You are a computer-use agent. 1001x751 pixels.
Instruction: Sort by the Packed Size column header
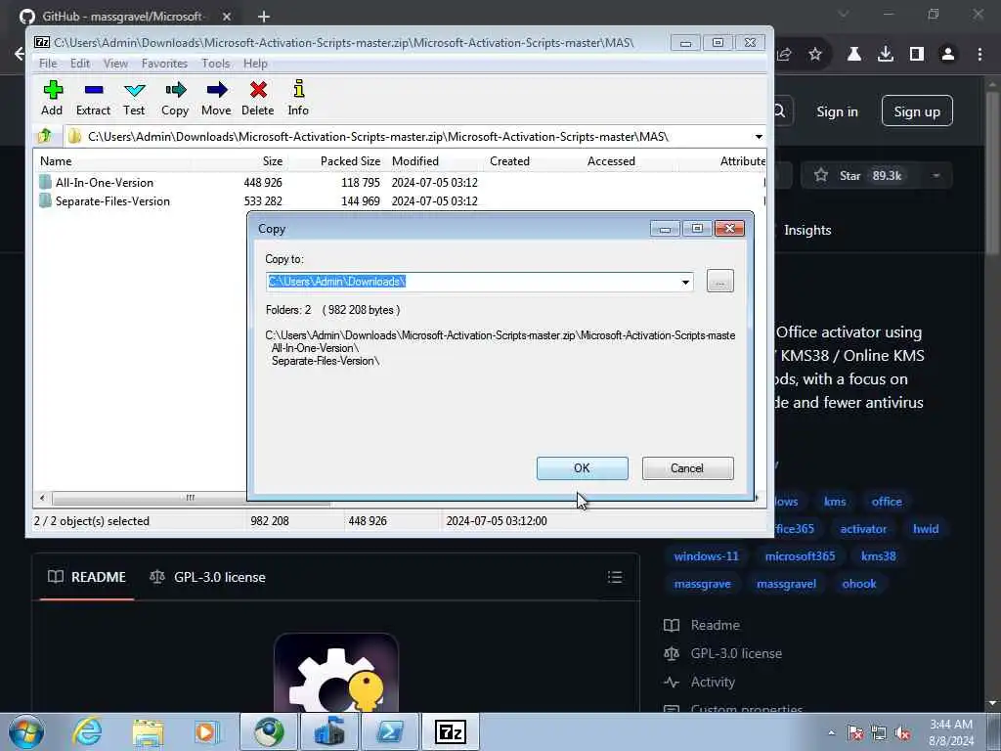(350, 161)
